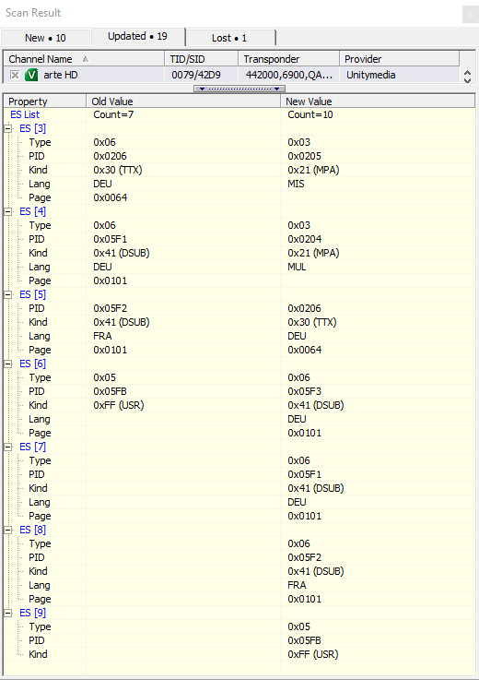Click the Provider column header
The height and width of the screenshot is (680, 479).
399,59
